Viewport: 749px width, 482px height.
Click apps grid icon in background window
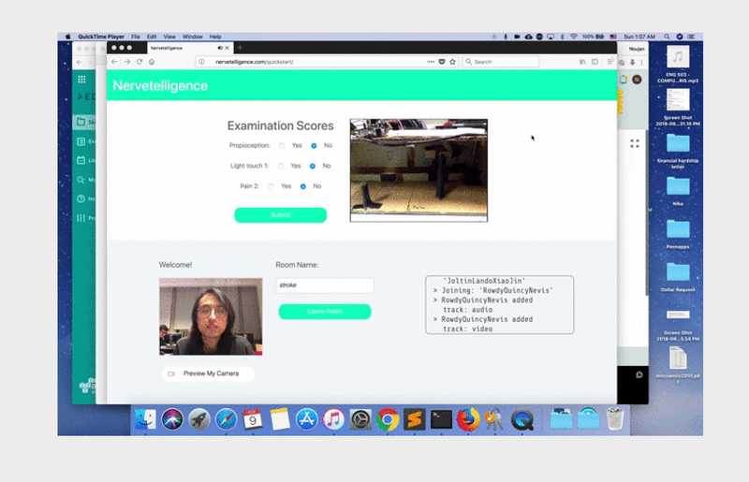81,80
